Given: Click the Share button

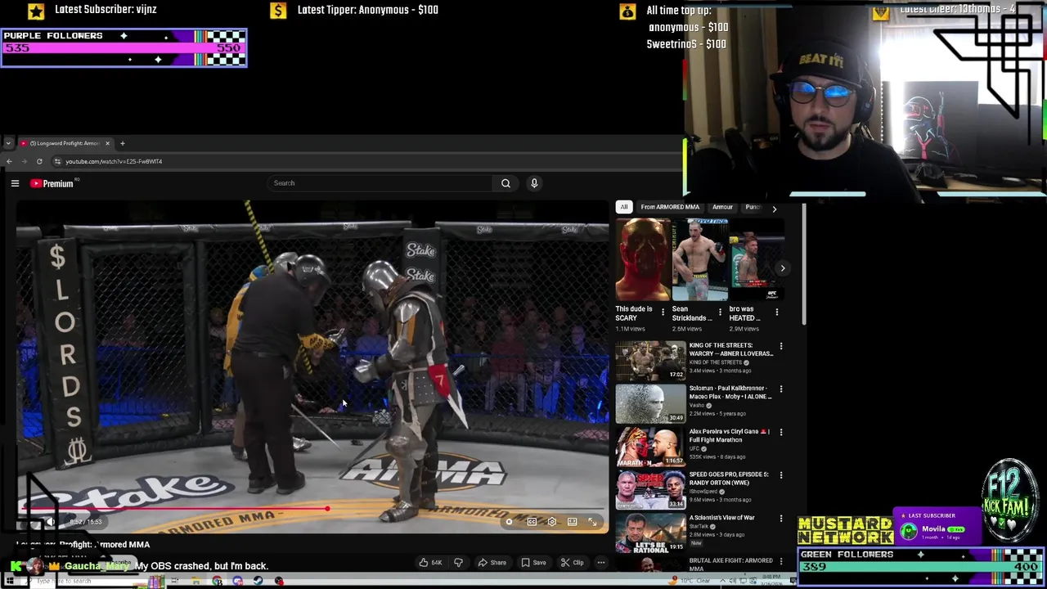Looking at the screenshot, I should 492,563.
